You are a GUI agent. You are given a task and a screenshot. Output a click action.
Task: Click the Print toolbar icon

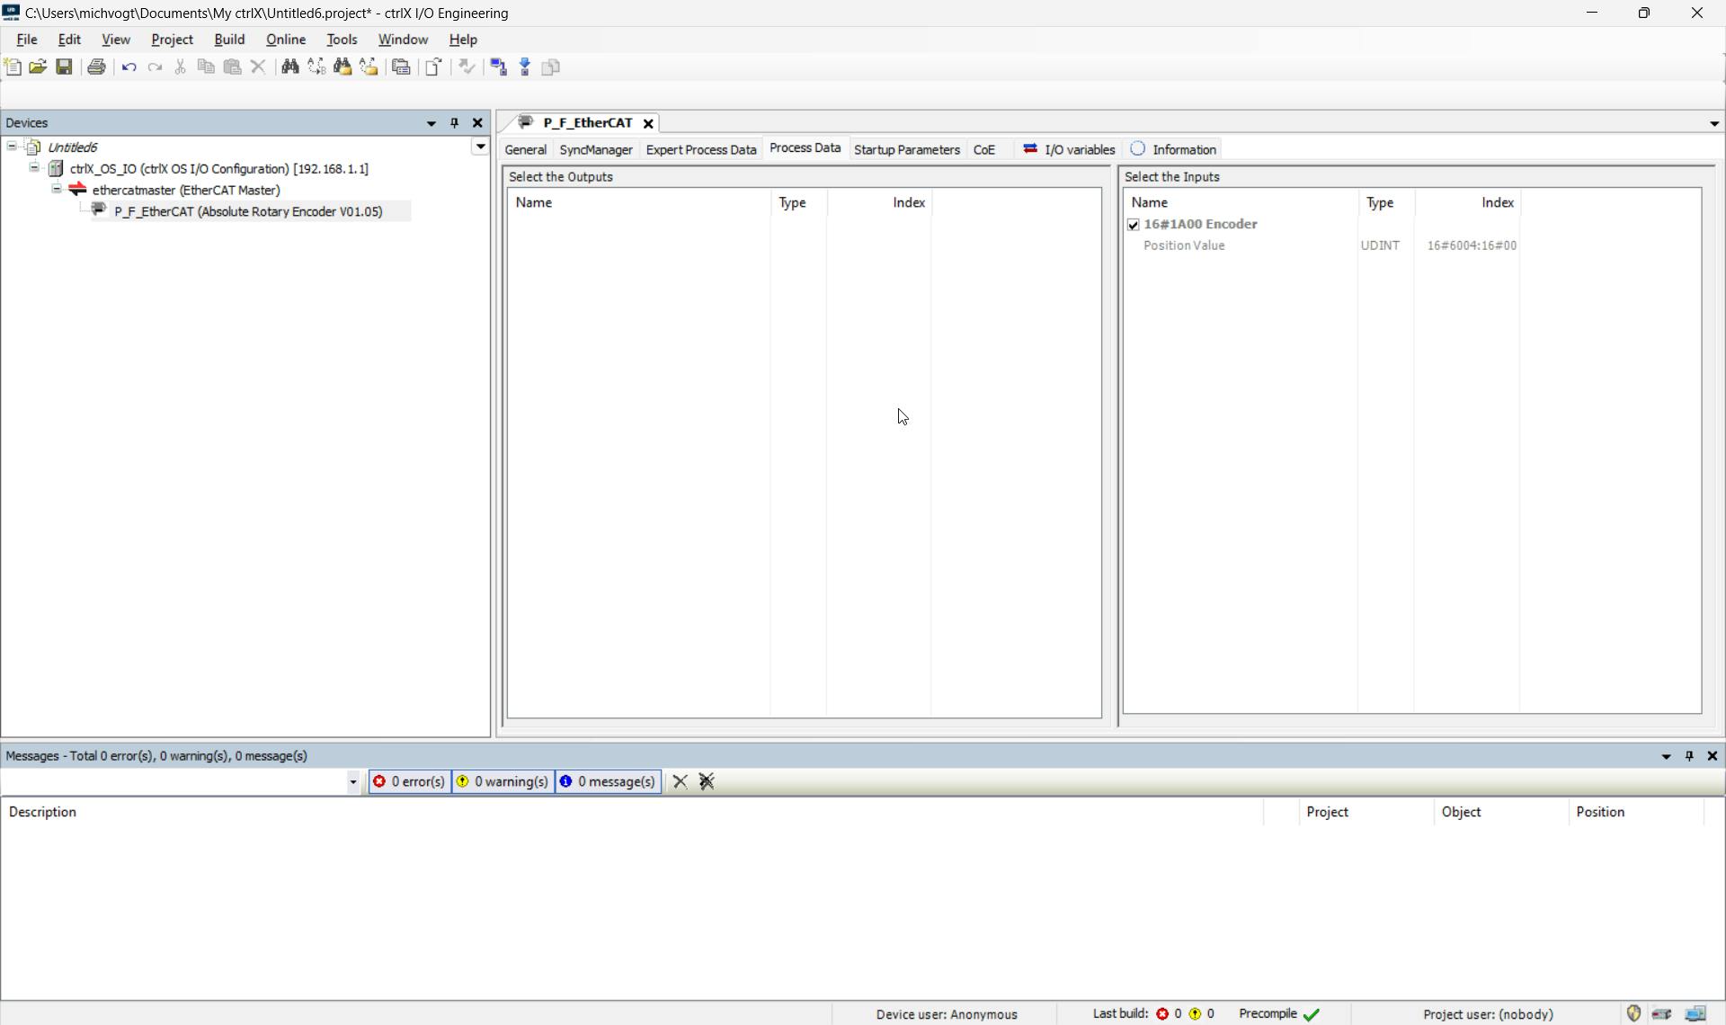(x=96, y=67)
